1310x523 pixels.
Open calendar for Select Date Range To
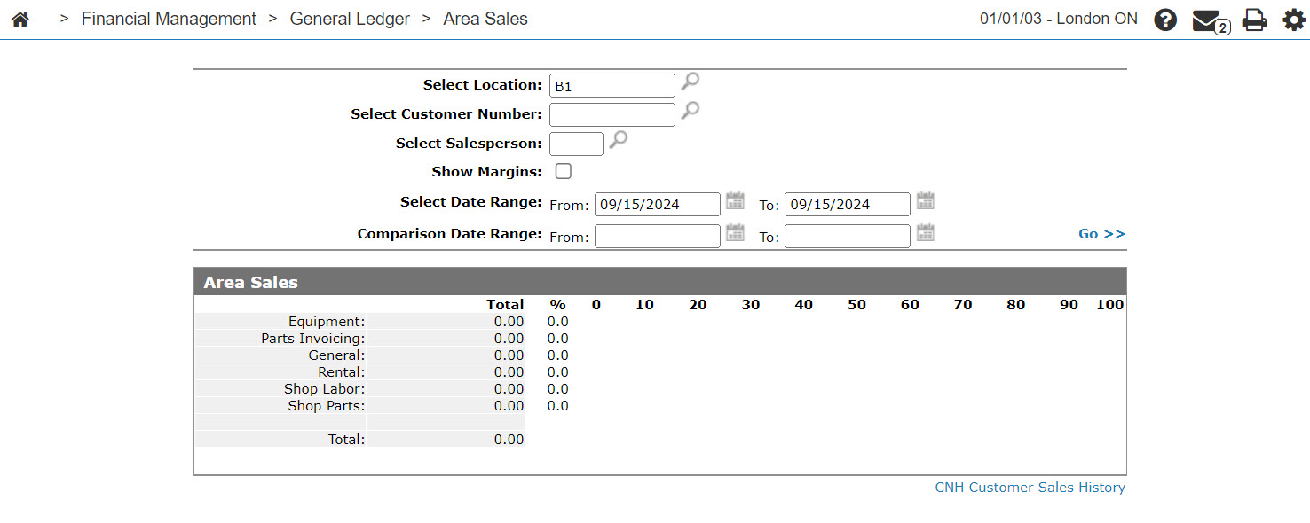click(926, 200)
